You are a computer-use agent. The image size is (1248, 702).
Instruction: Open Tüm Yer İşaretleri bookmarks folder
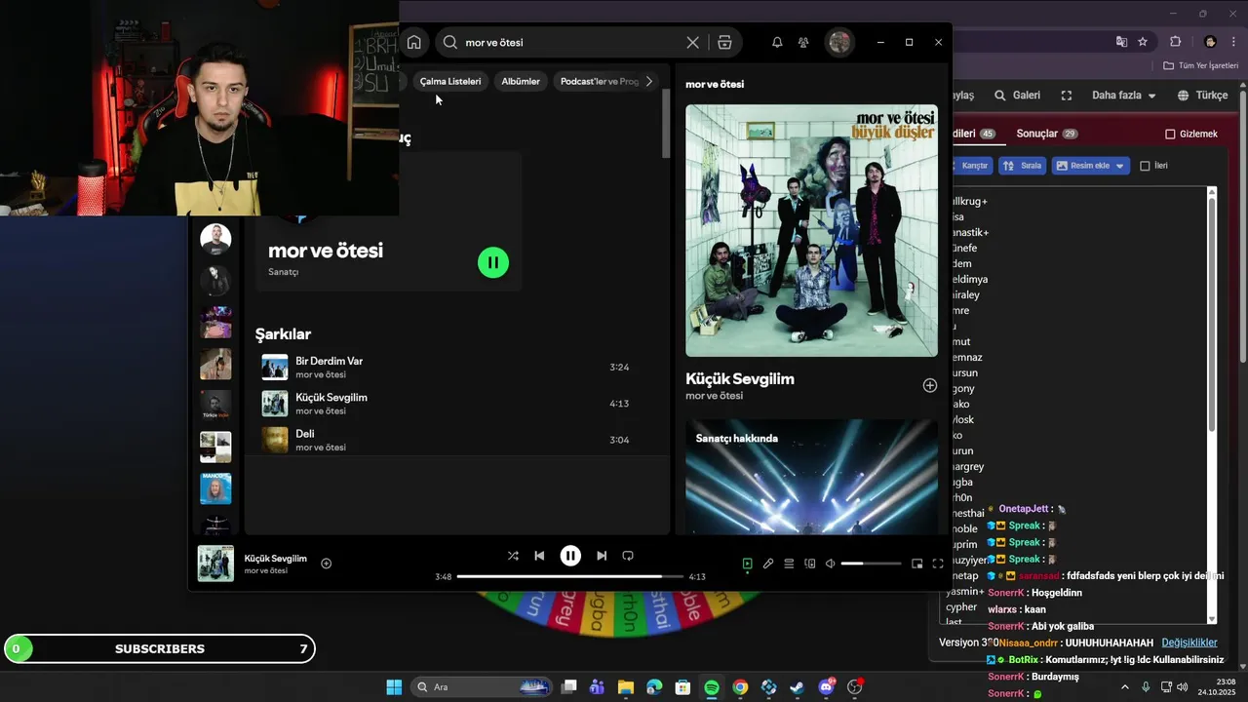[x=1200, y=65]
